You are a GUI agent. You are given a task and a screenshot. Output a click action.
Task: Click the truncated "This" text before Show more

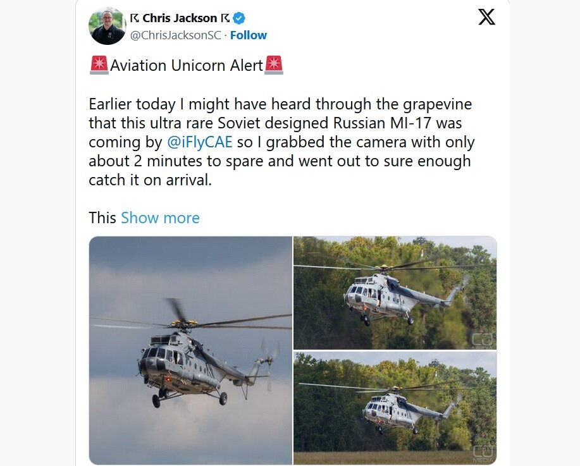click(x=102, y=218)
